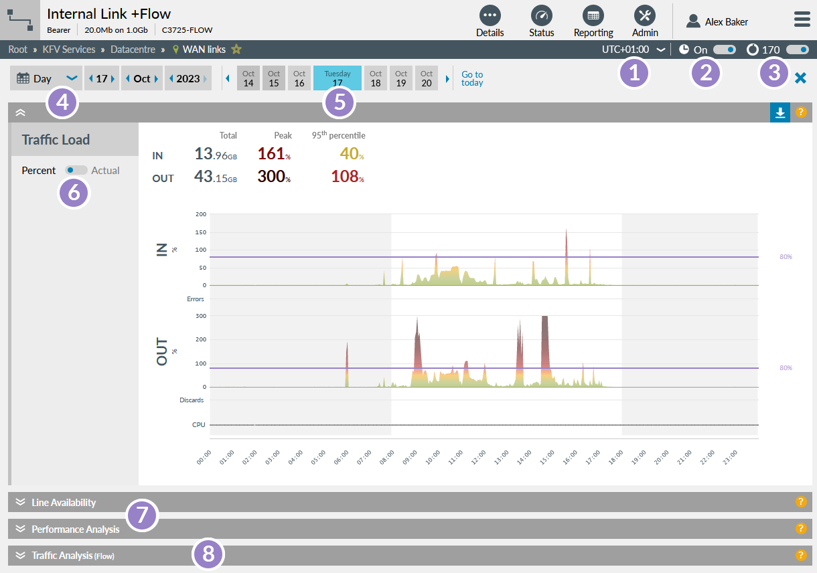
Task: Open the Details icon in header
Action: pos(490,16)
